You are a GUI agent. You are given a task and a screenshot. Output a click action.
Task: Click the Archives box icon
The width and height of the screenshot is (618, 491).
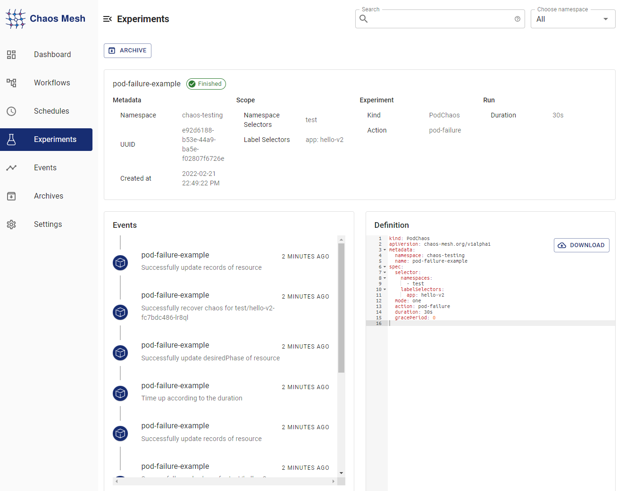click(x=11, y=196)
